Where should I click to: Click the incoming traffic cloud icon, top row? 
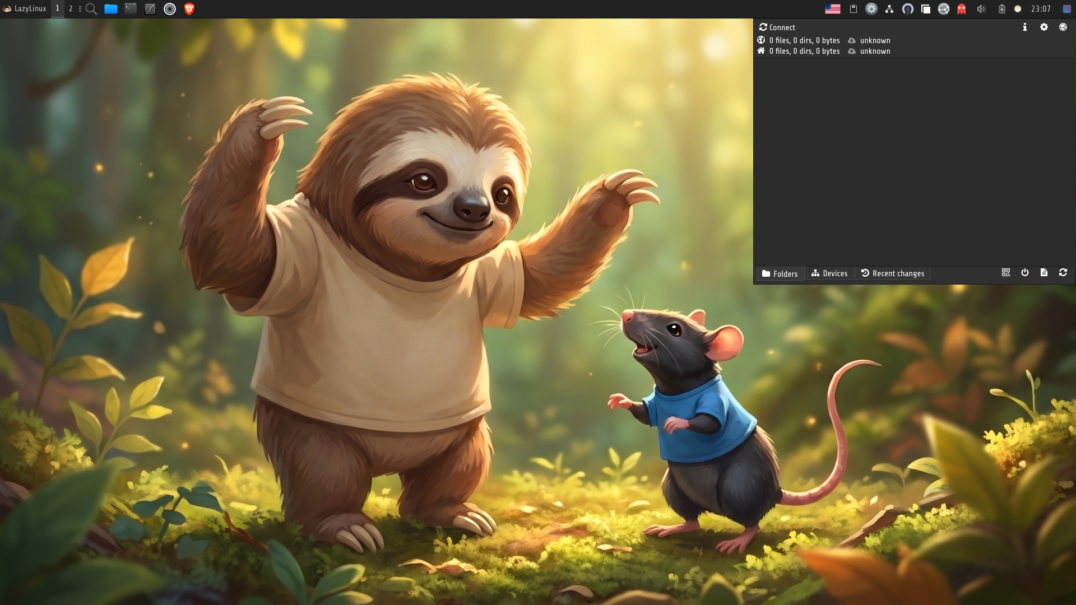click(852, 40)
